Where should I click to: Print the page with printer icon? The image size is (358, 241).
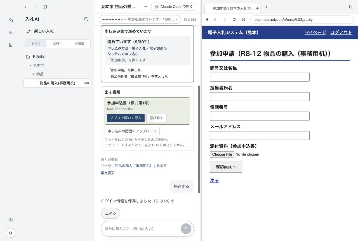(x=244, y=20)
